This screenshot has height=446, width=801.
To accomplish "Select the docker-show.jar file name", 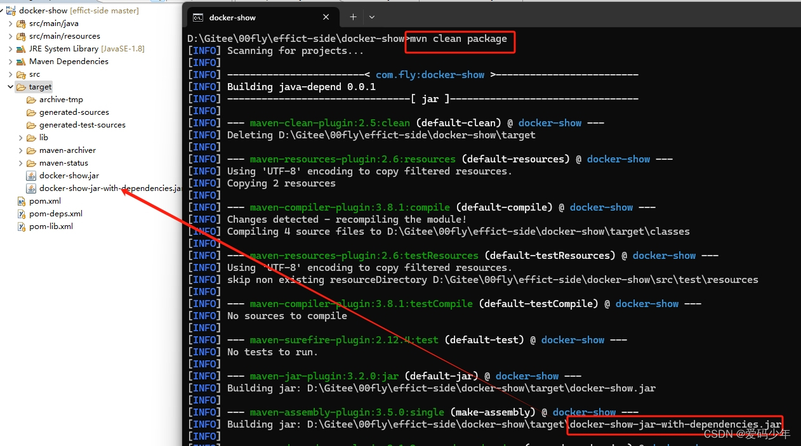I will point(69,176).
